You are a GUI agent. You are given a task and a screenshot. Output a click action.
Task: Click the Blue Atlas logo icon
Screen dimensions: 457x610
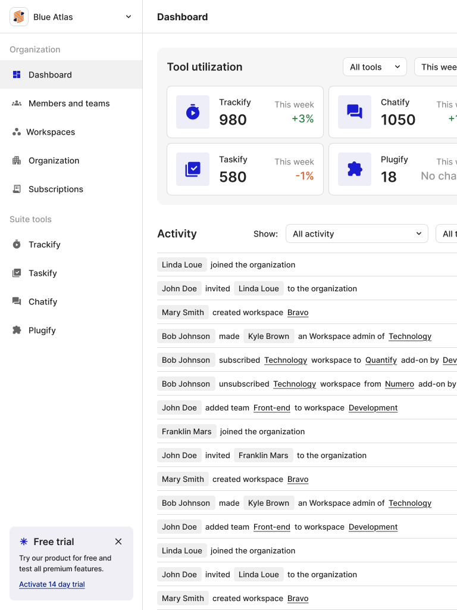pyautogui.click(x=19, y=17)
